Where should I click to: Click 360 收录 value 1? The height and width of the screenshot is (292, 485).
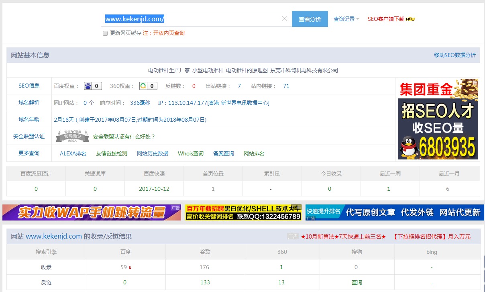tap(281, 267)
